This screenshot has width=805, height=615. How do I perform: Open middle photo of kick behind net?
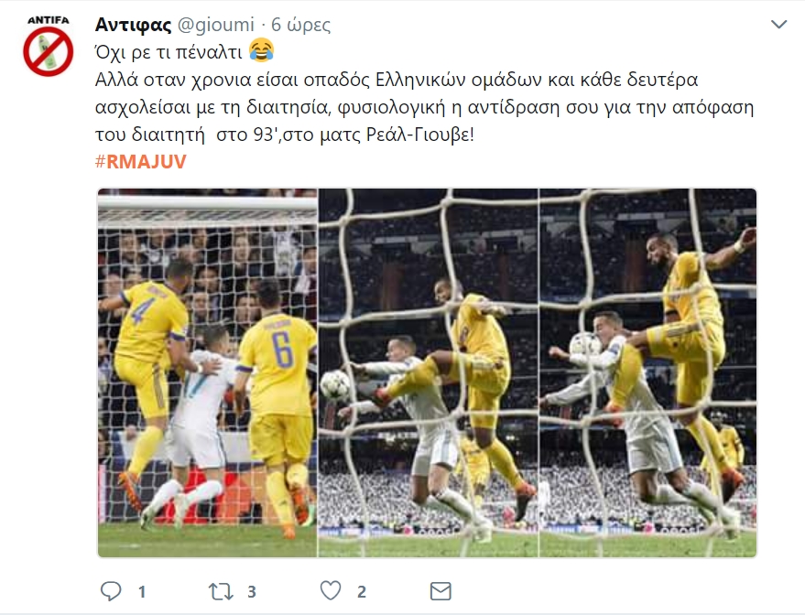[429, 372]
